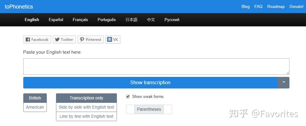Switch to the Français language tab
This screenshot has height=126, width=306.
80,20
